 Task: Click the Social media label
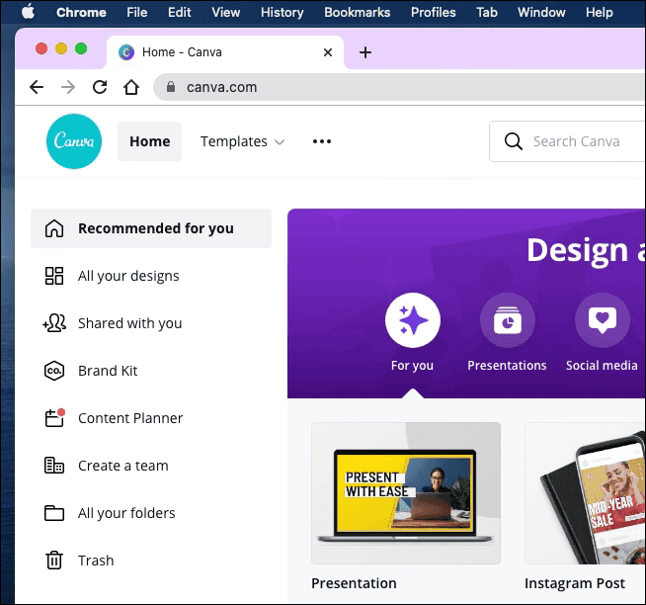coord(602,366)
